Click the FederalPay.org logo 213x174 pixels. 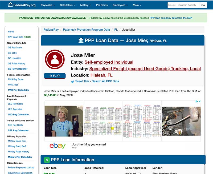(22, 5)
